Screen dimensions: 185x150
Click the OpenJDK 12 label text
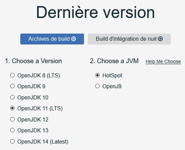(33, 120)
